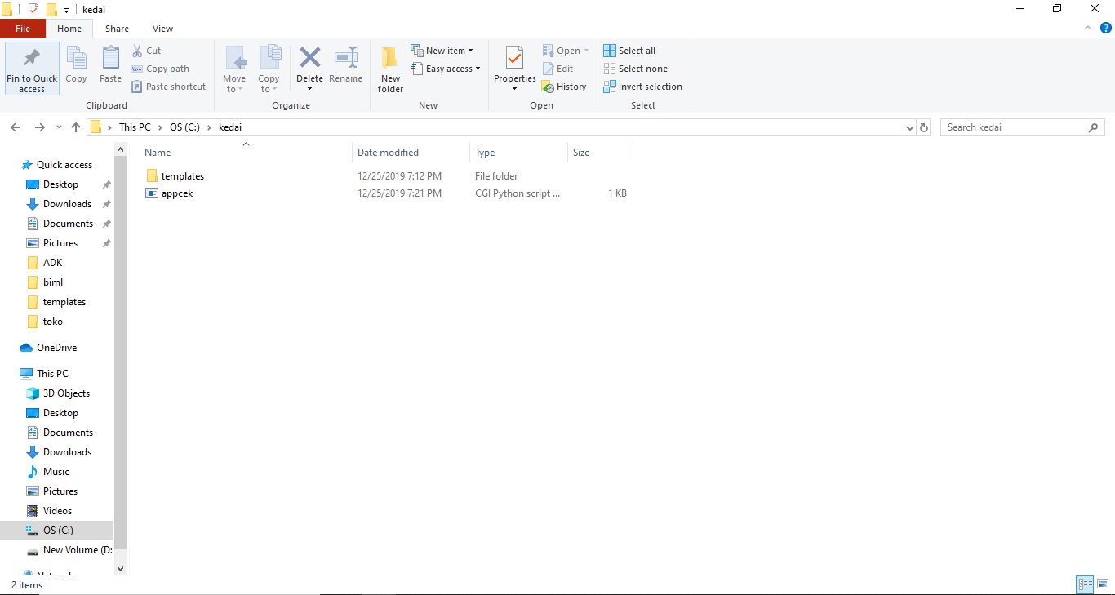The width and height of the screenshot is (1115, 595).
Task: Refresh the folder view
Action: coord(923,127)
